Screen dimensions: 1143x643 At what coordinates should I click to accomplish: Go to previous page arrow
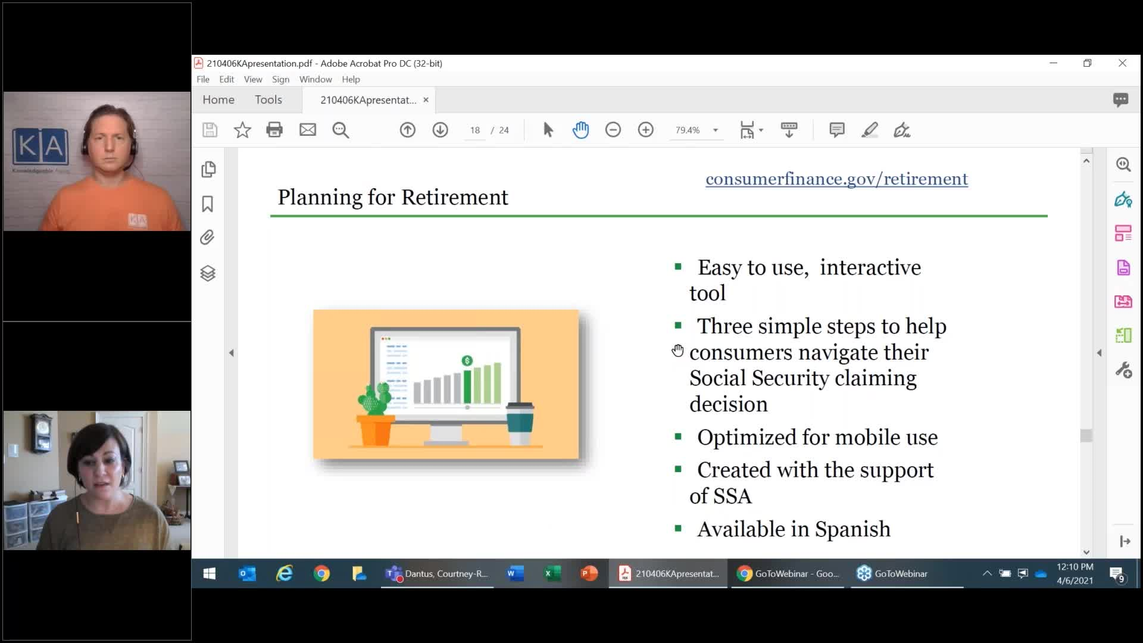click(x=407, y=130)
